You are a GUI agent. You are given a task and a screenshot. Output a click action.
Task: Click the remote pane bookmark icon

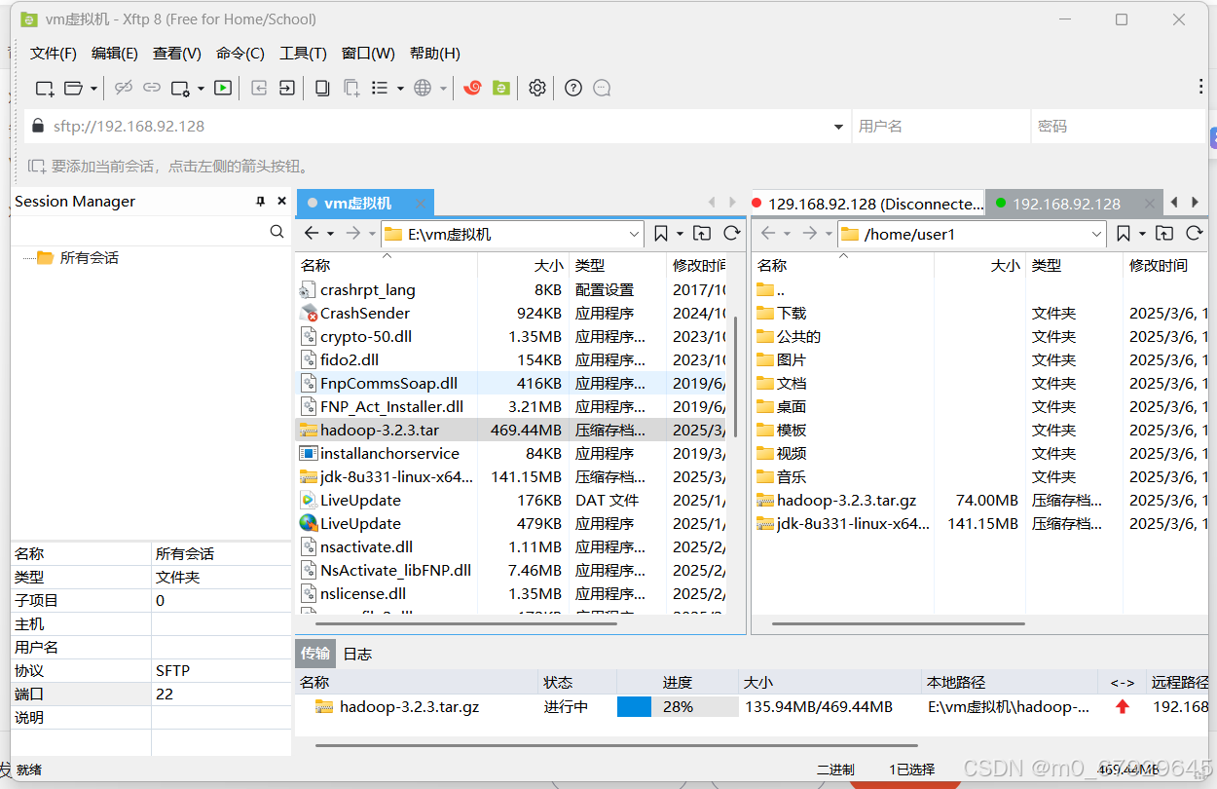tap(1124, 234)
